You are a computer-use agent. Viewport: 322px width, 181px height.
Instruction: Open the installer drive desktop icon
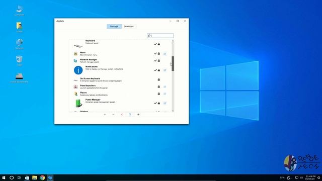point(19,78)
